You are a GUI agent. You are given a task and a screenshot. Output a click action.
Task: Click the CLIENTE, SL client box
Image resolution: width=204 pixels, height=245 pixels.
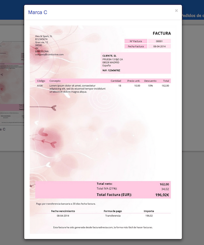click(x=136, y=63)
